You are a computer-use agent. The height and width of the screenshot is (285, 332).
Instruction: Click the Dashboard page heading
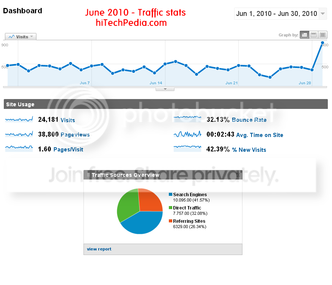(x=22, y=11)
